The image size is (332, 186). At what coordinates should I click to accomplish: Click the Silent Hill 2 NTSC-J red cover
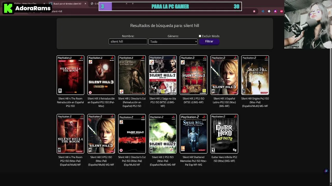point(193,75)
